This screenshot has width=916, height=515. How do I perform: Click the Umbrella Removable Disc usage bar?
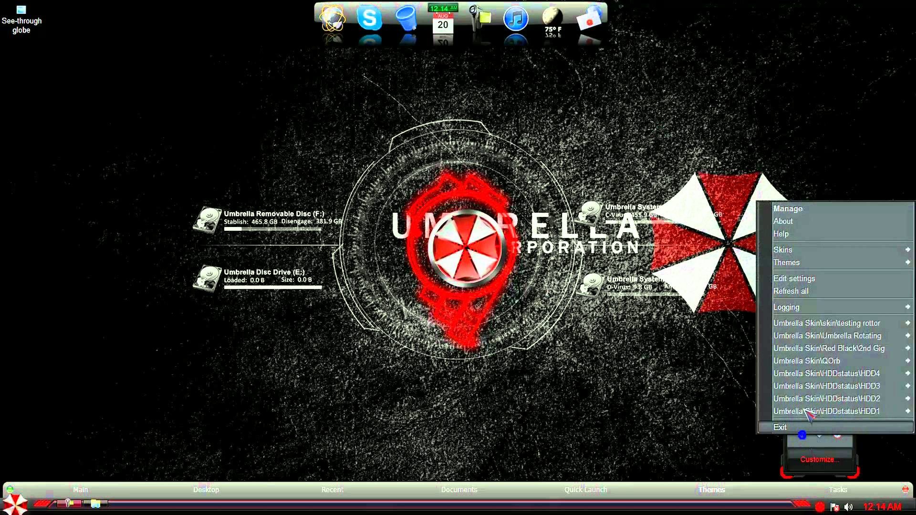(x=272, y=229)
